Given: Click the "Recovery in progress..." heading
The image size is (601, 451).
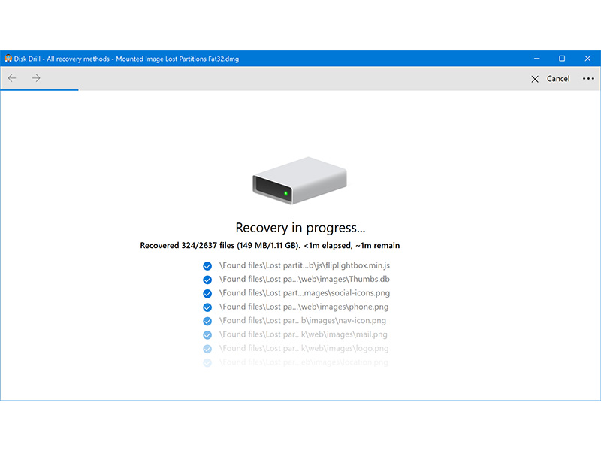Looking at the screenshot, I should (300, 228).
